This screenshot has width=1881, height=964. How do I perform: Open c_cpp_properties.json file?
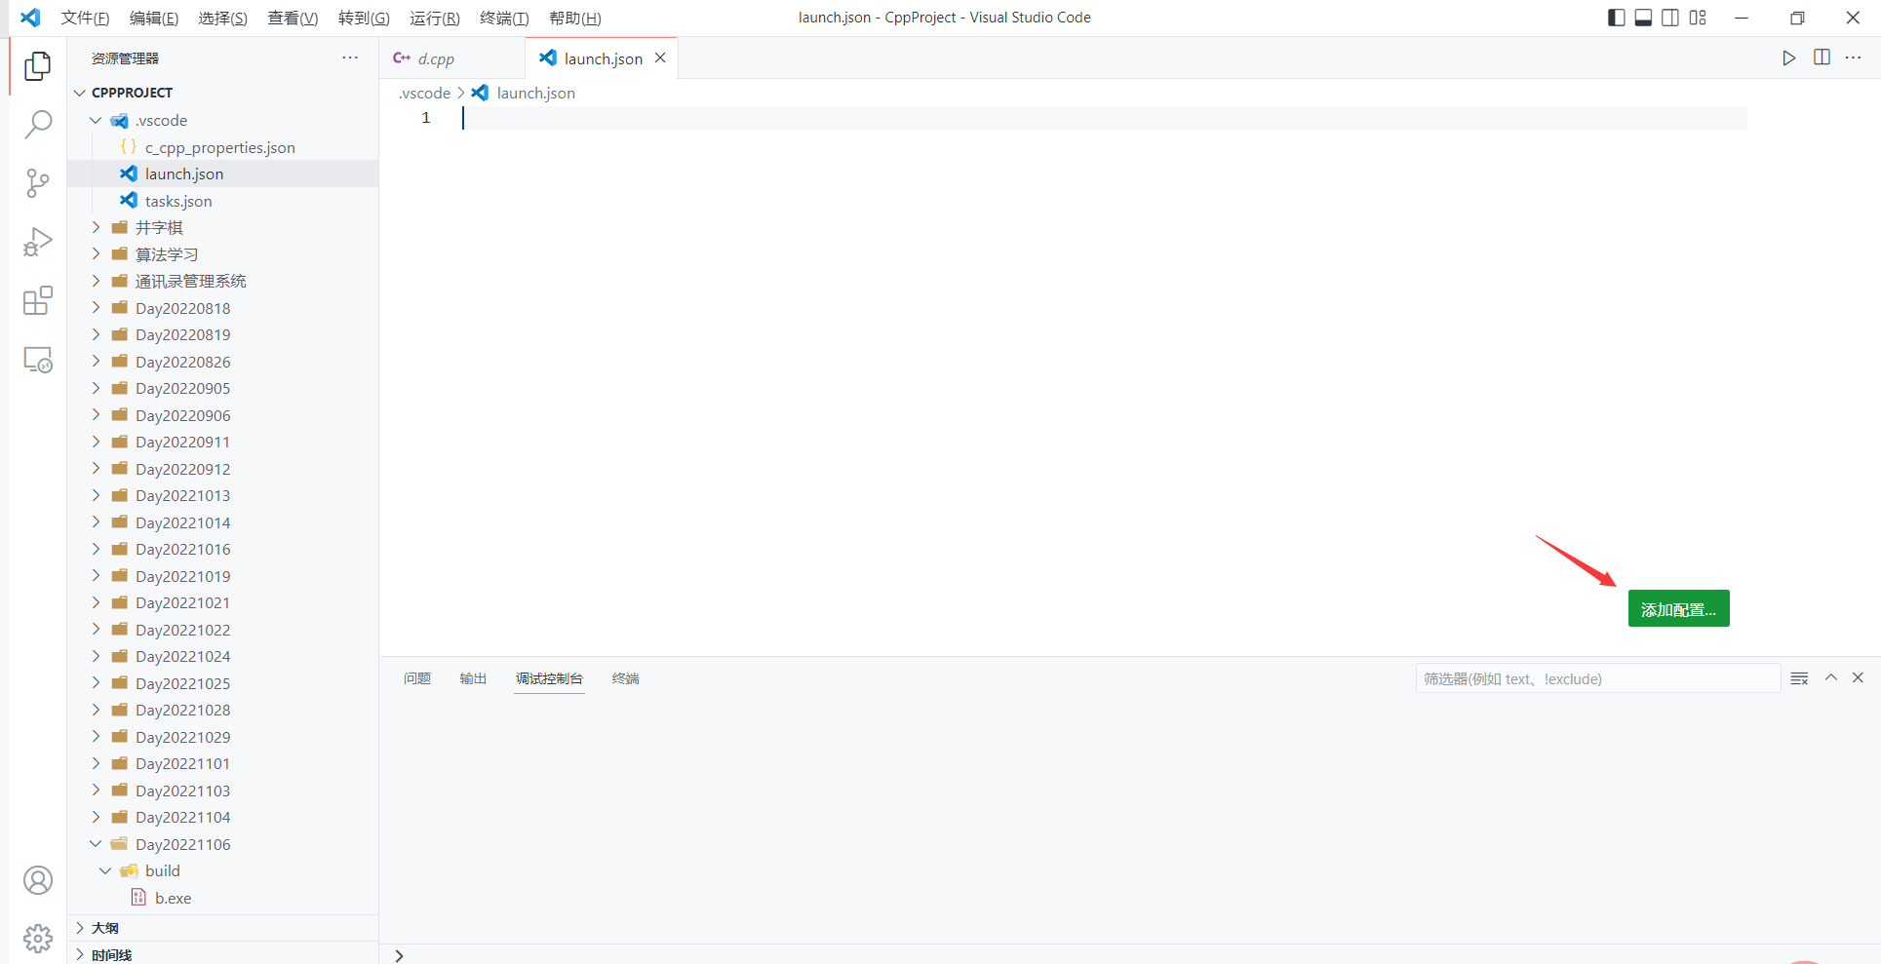pos(222,147)
